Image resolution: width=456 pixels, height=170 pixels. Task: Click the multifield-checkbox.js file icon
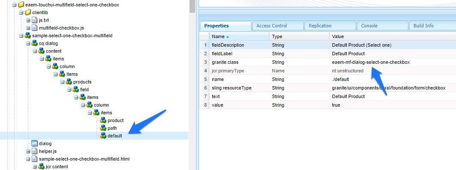[x=35, y=28]
